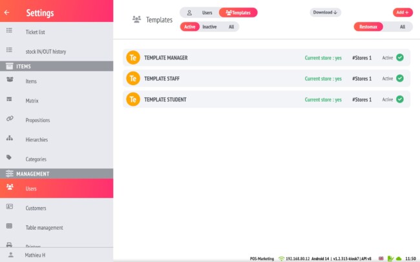Click the Add + button
Screen dimensions: 420x262
[403, 12]
